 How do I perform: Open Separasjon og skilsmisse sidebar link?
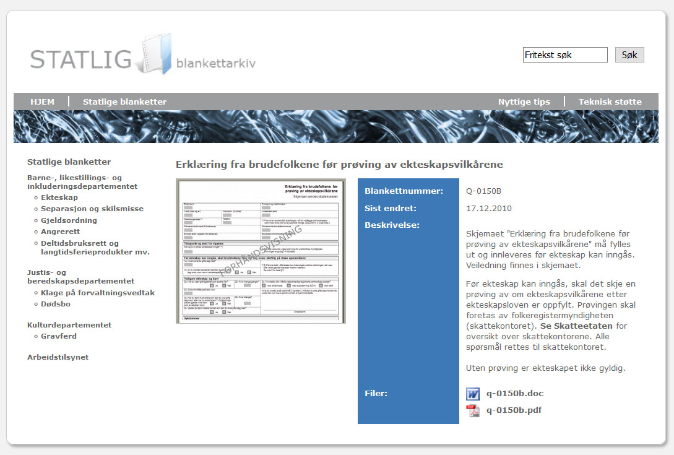(x=92, y=209)
